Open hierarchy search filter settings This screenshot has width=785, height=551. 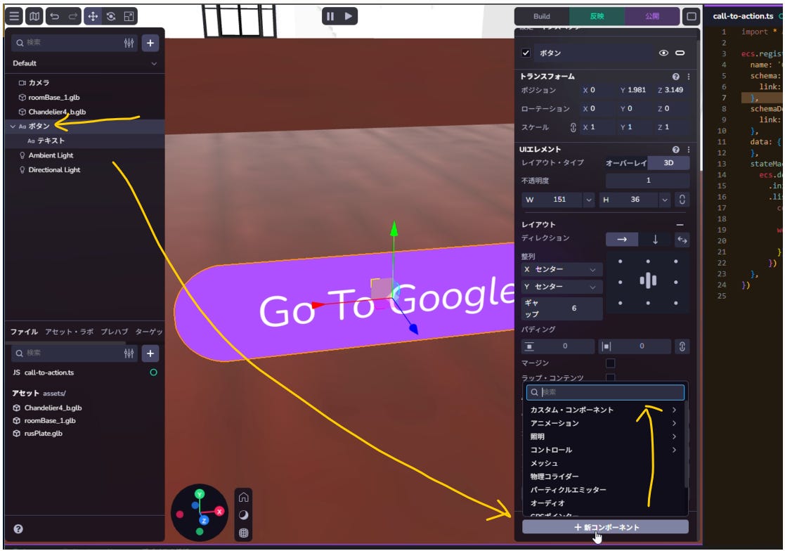click(129, 43)
